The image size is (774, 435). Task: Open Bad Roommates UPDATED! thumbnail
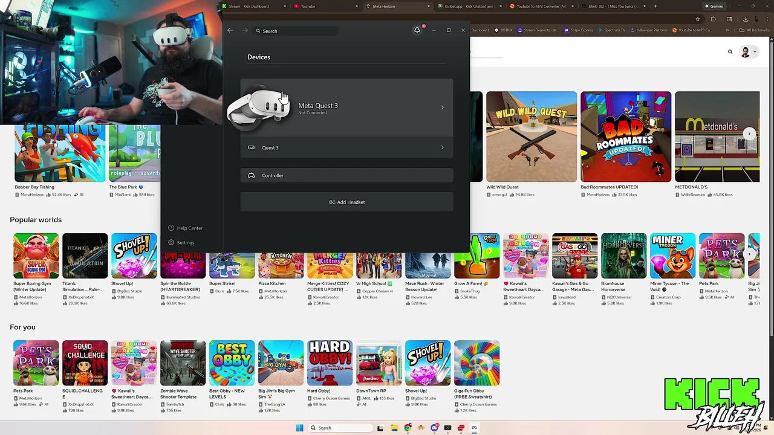click(x=626, y=137)
